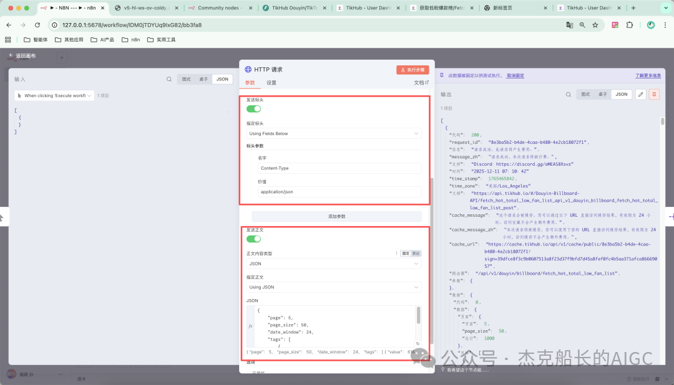This screenshot has width=674, height=385.
Task: Open the 正文内容类型 JSON dropdown
Action: [333, 264]
